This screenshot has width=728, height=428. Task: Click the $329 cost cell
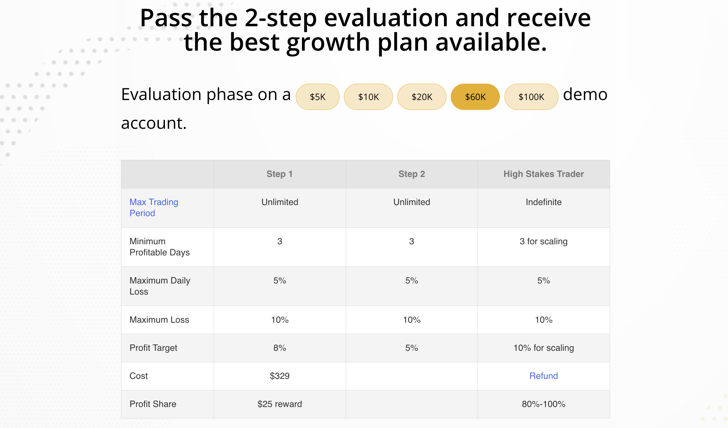(x=280, y=376)
